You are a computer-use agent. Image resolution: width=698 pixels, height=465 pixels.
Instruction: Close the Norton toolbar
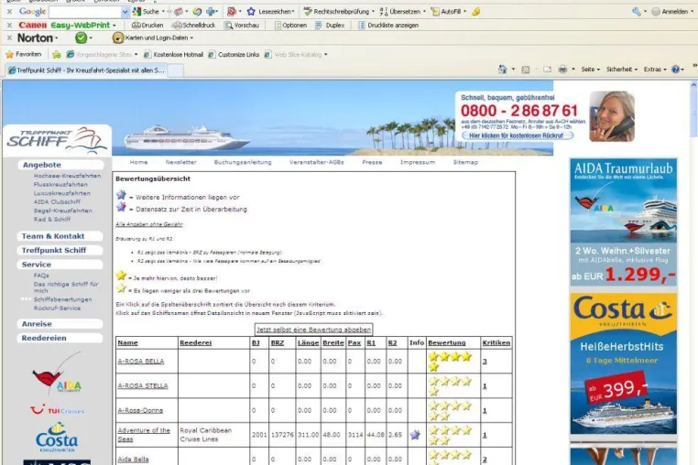click(9, 38)
